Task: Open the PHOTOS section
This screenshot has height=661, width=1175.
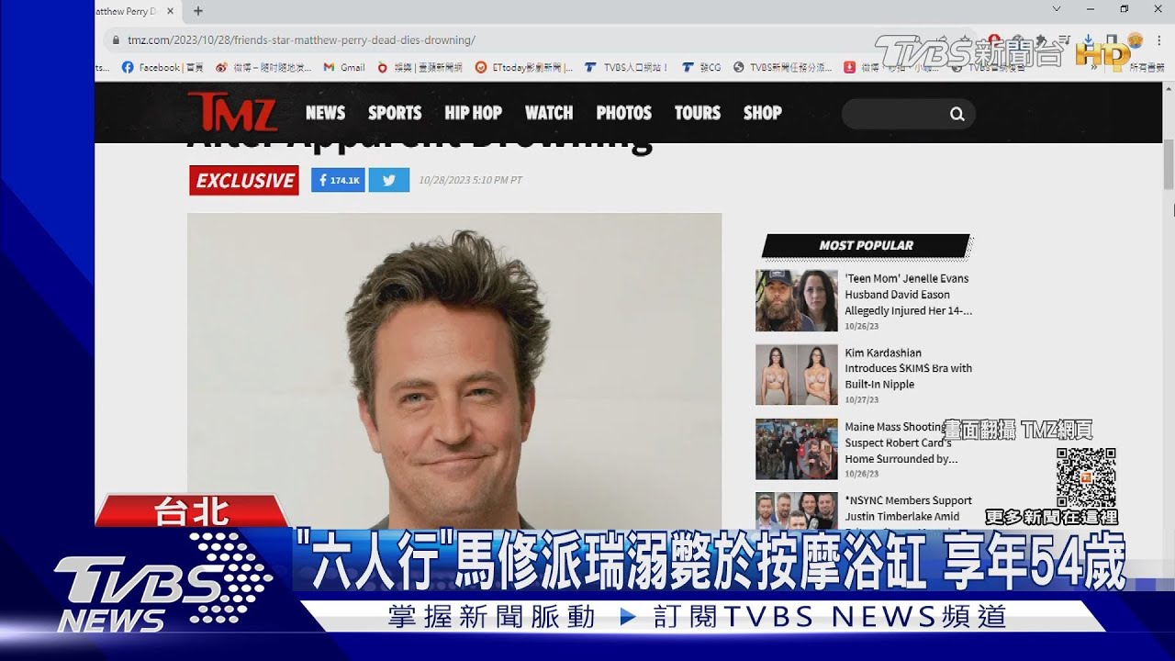Action: point(623,113)
